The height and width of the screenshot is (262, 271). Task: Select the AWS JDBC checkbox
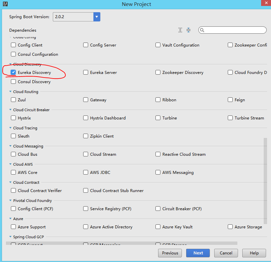pos(85,172)
